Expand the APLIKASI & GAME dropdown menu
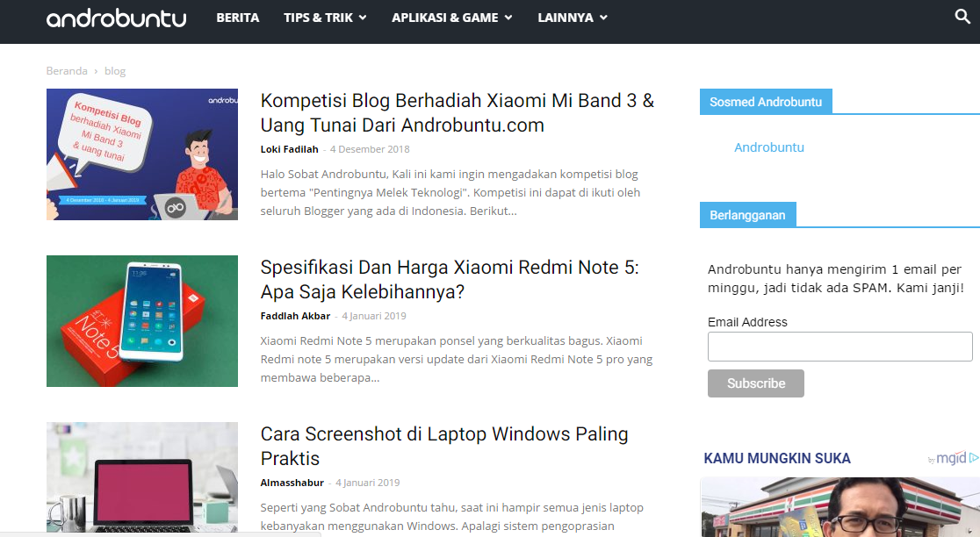This screenshot has width=980, height=537. coord(452,18)
